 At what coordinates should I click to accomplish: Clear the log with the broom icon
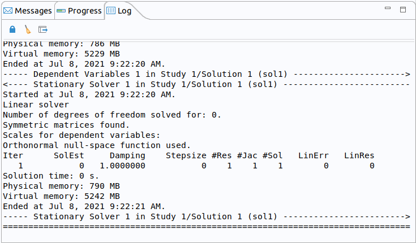28,29
